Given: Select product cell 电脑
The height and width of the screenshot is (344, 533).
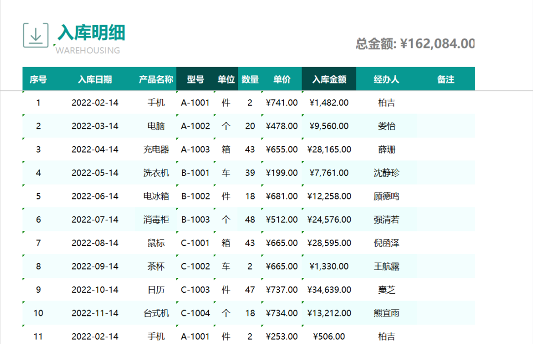Looking at the screenshot, I should pos(156,126).
